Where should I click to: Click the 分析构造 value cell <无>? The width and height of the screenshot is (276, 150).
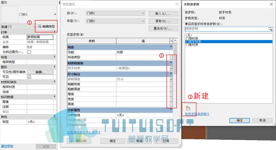(x=143, y=115)
